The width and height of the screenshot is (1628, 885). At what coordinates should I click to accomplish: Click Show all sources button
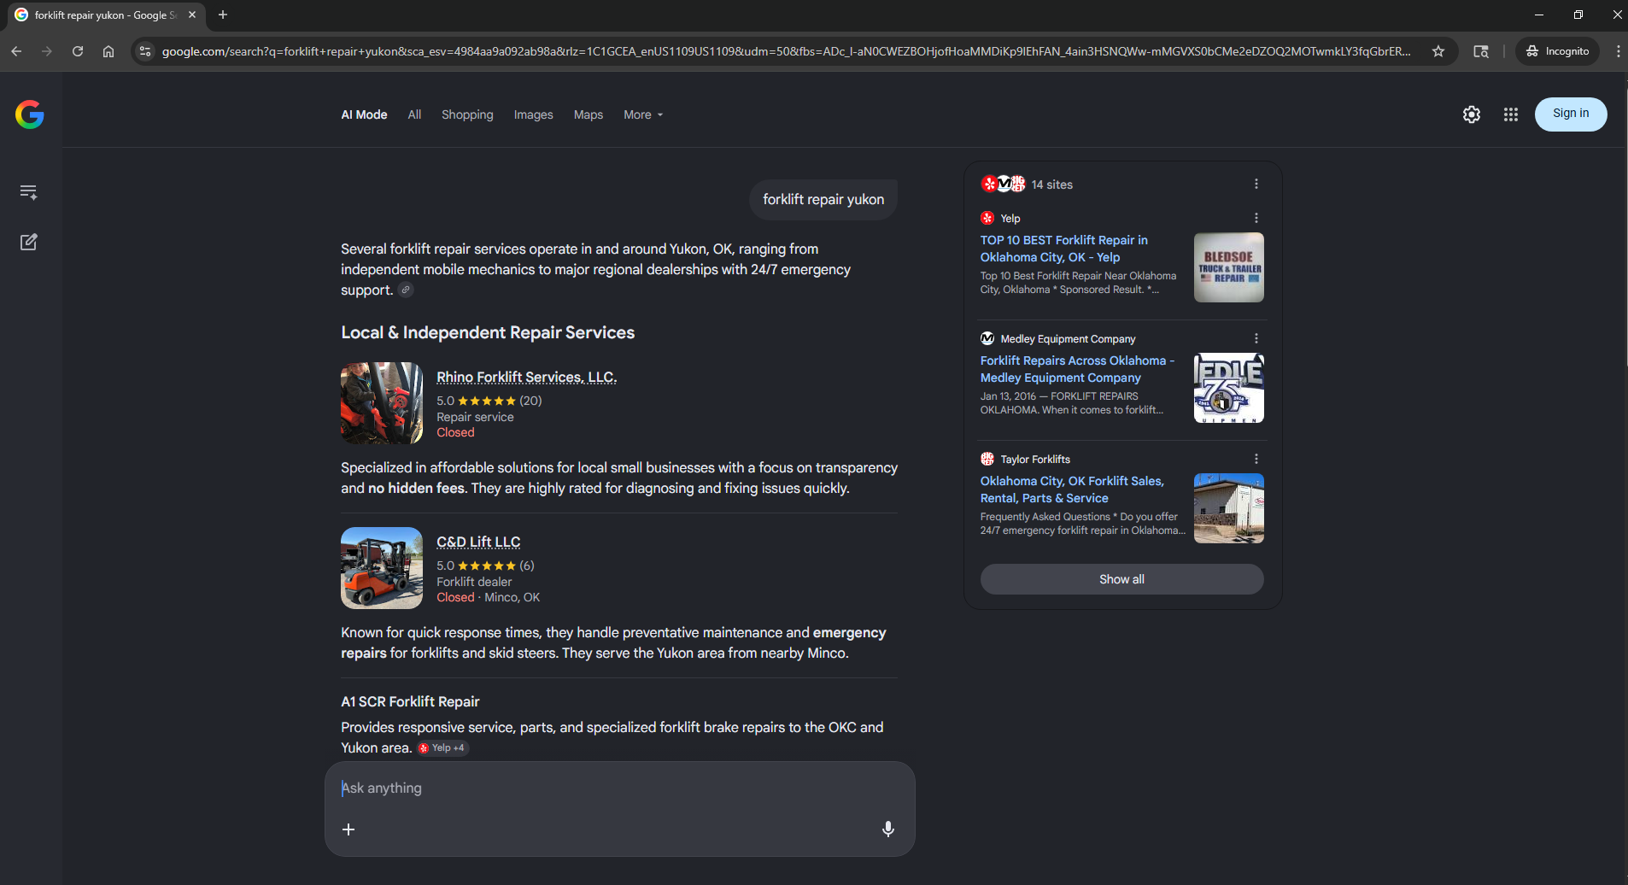click(1121, 579)
